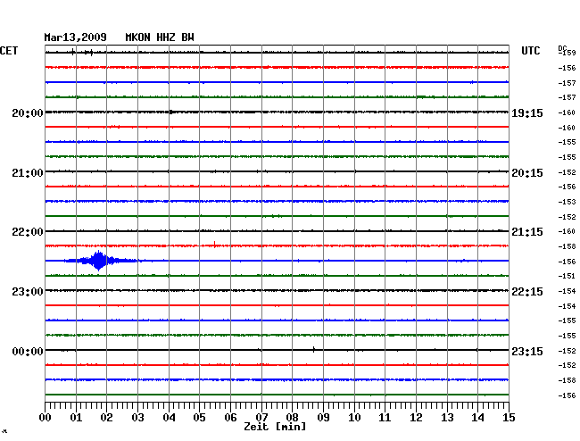This screenshot has width=580, height=441.
Task: Click the Zeit [min] axis title
Action: click(x=275, y=427)
